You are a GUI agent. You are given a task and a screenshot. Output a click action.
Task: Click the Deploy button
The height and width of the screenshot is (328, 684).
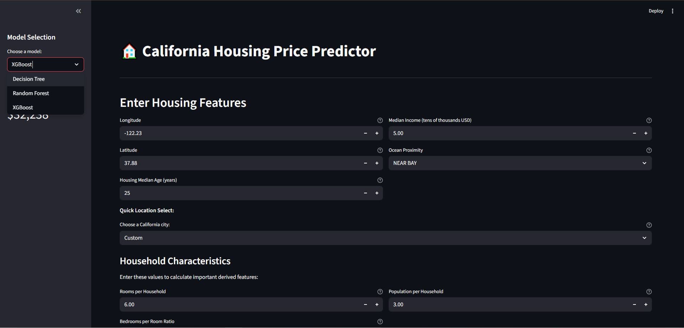click(x=656, y=11)
